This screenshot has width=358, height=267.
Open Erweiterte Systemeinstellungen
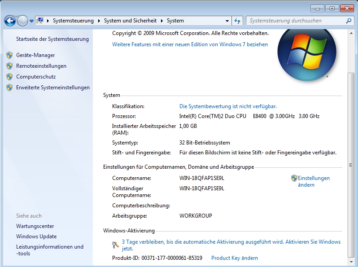(x=53, y=88)
